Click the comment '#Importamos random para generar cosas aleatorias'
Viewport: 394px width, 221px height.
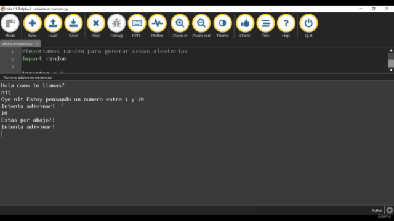click(x=105, y=51)
